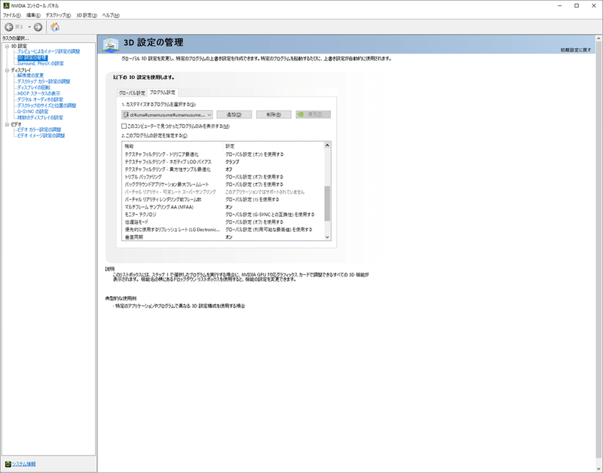Open the 編集 menu

33,15
